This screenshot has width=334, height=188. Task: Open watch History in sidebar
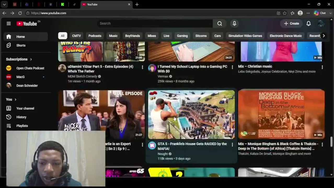(x=26, y=117)
